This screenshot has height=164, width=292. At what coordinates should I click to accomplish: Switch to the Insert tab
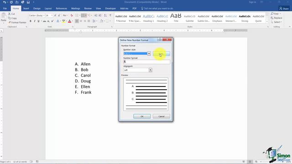26,8
